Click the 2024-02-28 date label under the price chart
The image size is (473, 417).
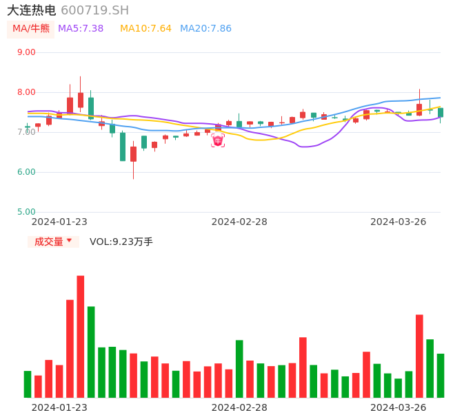click(239, 222)
